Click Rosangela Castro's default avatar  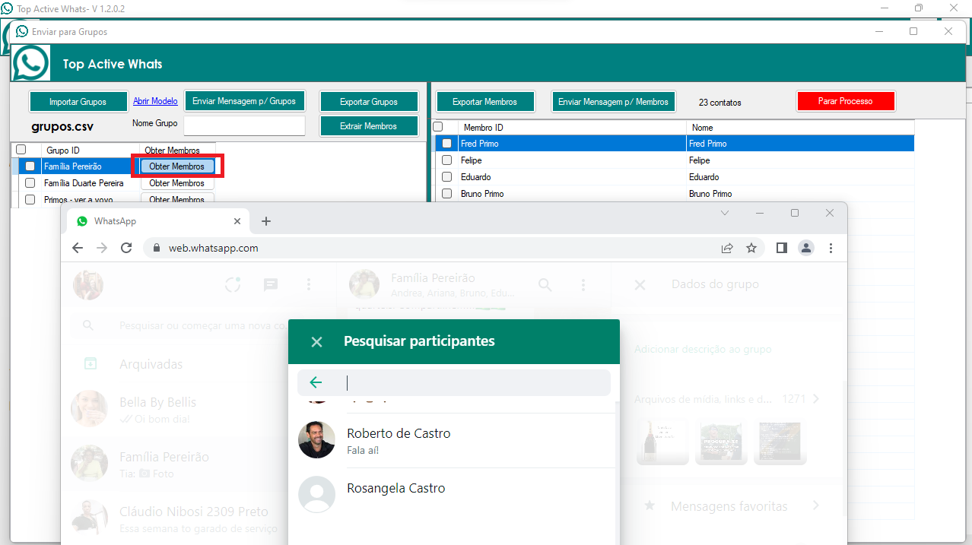click(x=316, y=495)
